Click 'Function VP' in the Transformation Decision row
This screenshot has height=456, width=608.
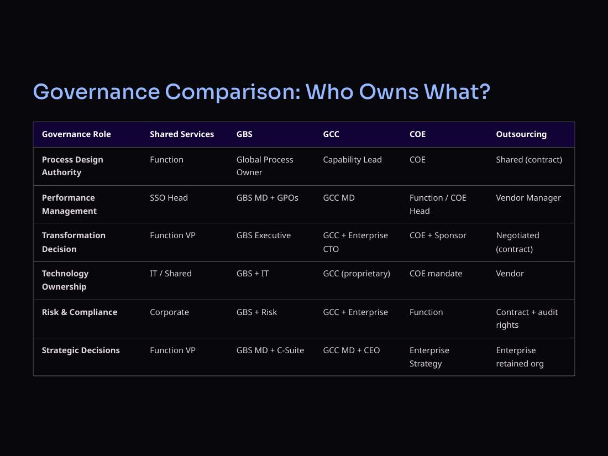[172, 235]
